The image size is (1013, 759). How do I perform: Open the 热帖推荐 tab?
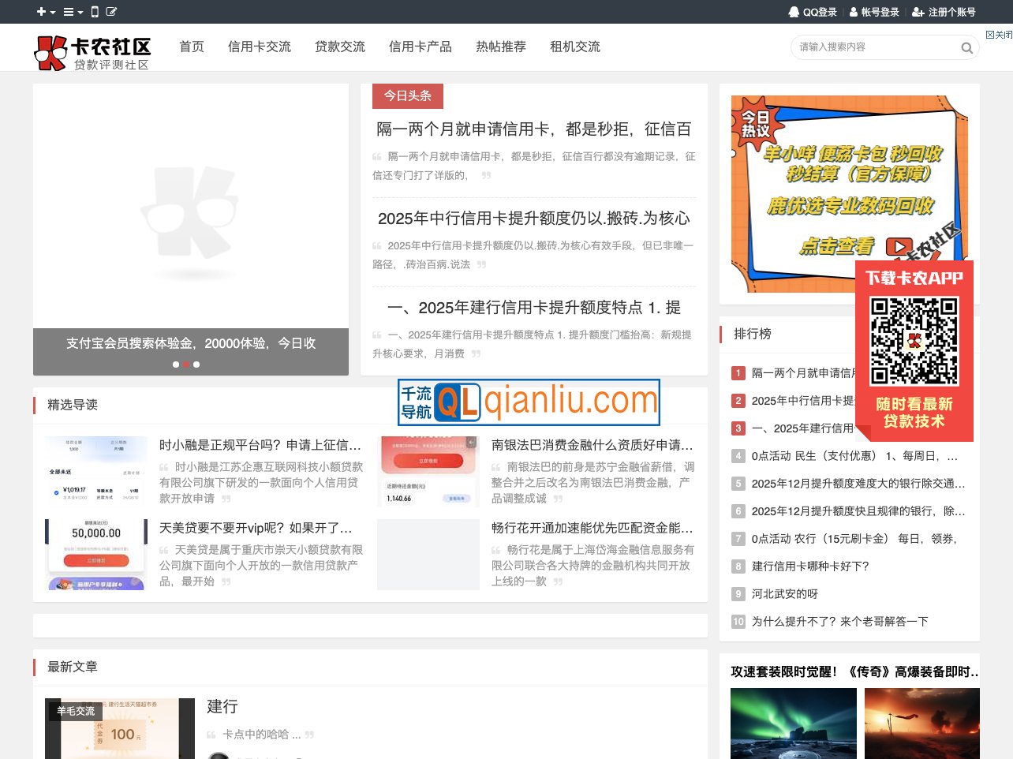tap(500, 47)
